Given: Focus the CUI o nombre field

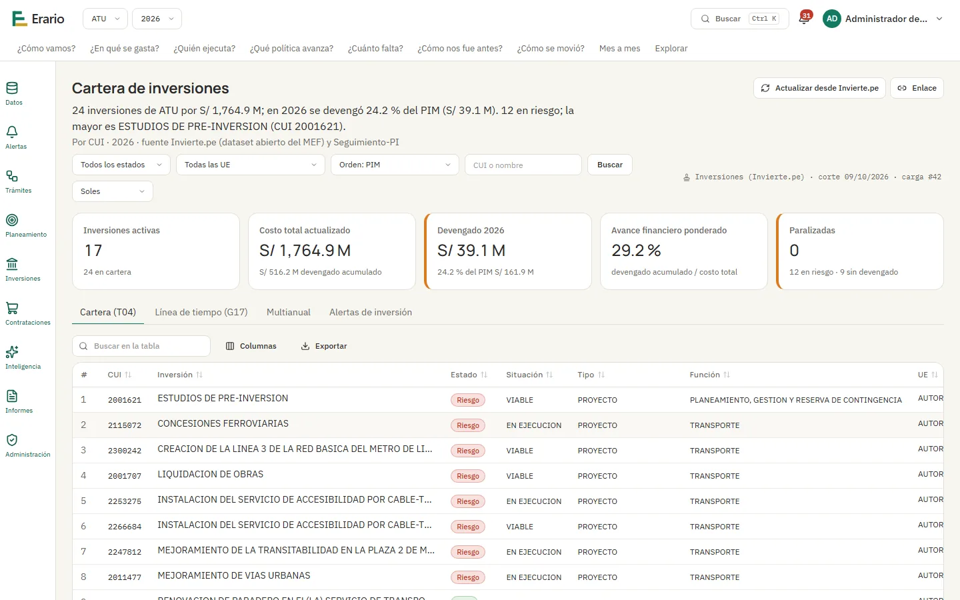Looking at the screenshot, I should tap(523, 165).
